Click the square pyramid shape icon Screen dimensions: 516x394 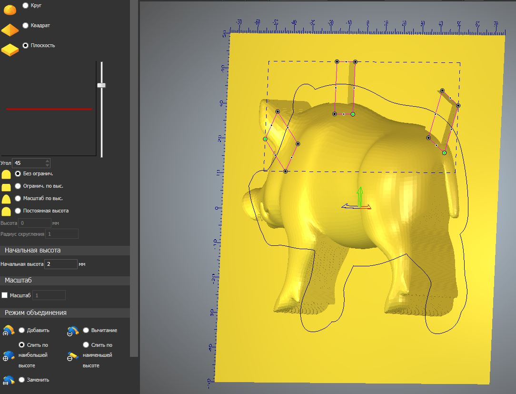pyautogui.click(x=10, y=30)
